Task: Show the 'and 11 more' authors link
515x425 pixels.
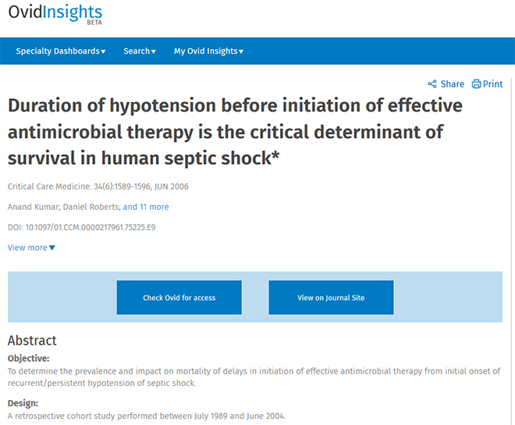Action: (x=146, y=207)
